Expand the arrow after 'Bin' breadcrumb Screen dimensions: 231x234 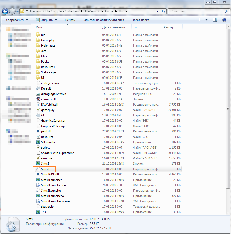[126, 11]
